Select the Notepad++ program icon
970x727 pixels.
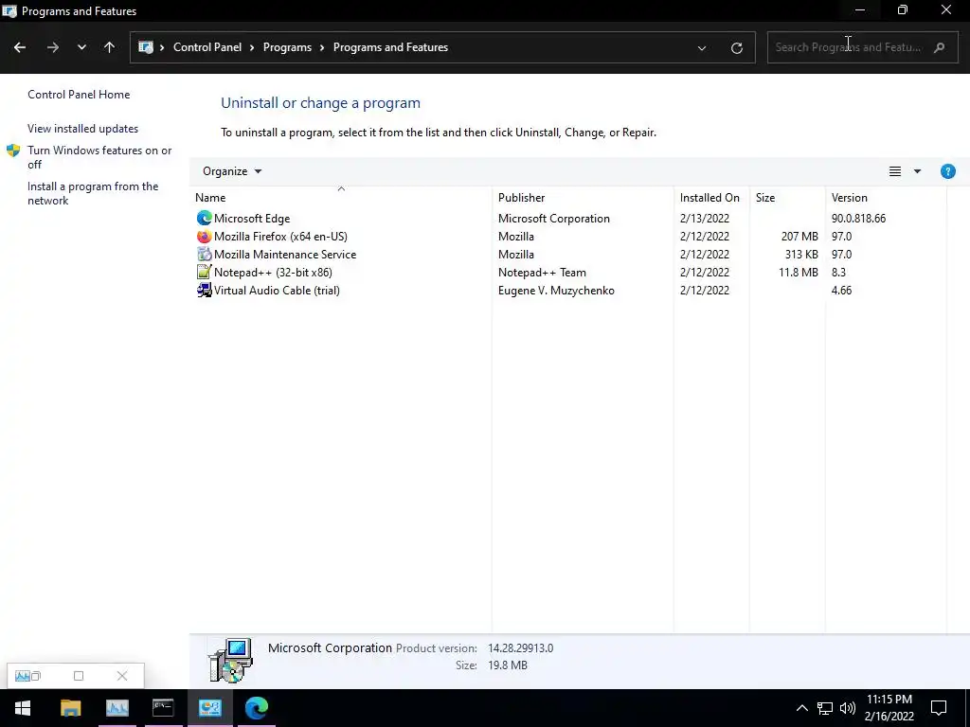[204, 272]
